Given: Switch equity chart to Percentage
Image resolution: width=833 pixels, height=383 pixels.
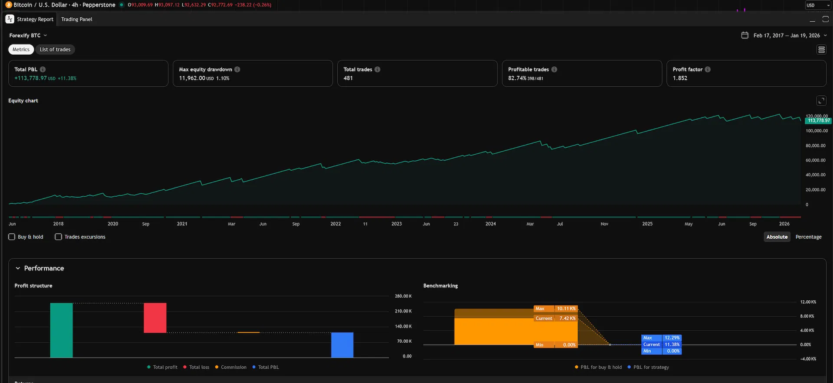Looking at the screenshot, I should [808, 237].
